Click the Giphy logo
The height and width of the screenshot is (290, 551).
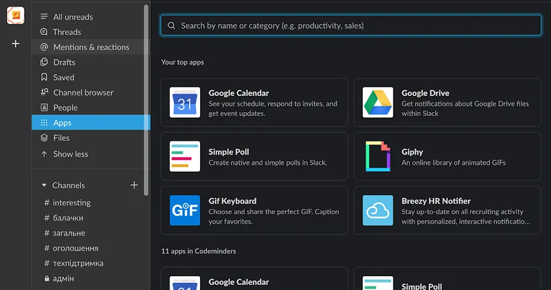click(x=378, y=156)
